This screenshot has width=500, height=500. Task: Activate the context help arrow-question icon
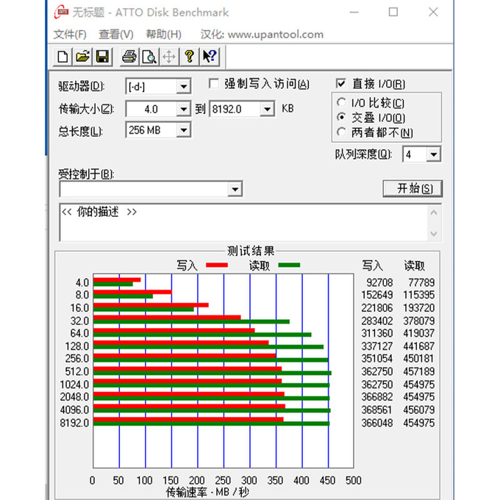point(209,57)
